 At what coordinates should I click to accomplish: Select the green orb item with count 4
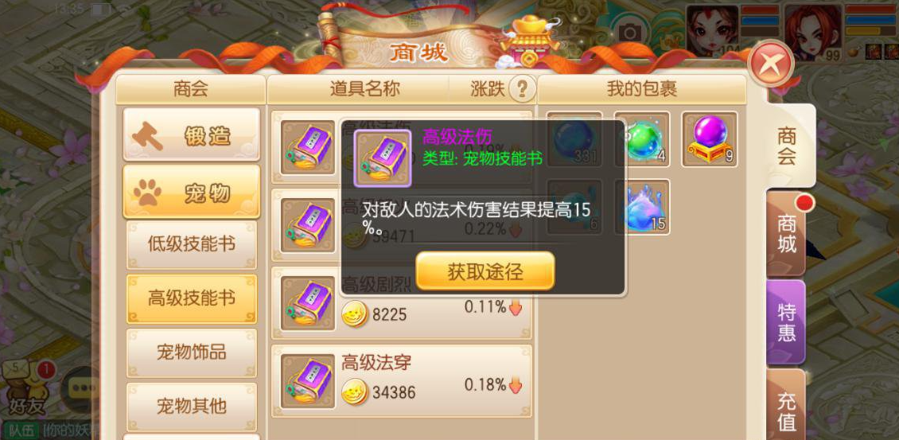[642, 139]
